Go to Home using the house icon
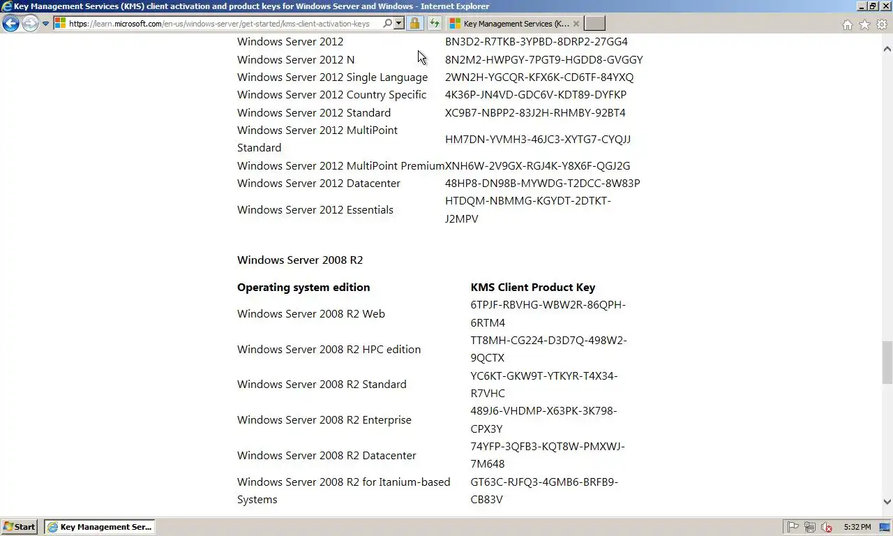This screenshot has width=893, height=536. (x=847, y=24)
